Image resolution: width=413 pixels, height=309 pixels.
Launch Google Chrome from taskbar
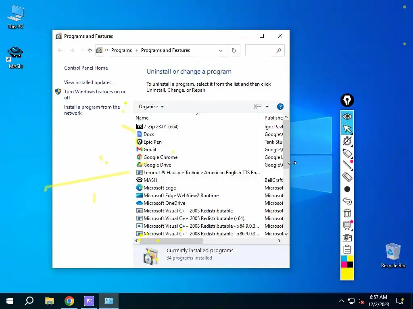click(x=69, y=301)
